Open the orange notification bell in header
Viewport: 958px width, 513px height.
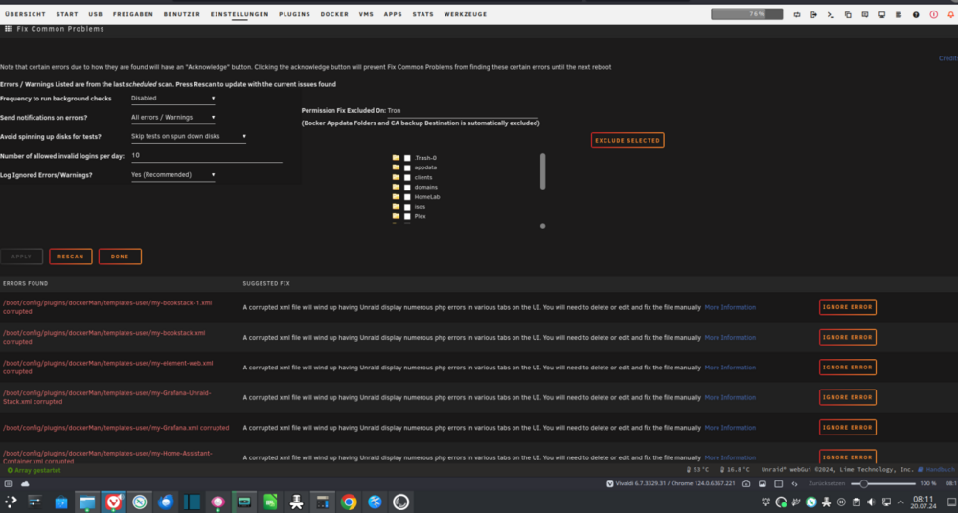coord(950,14)
